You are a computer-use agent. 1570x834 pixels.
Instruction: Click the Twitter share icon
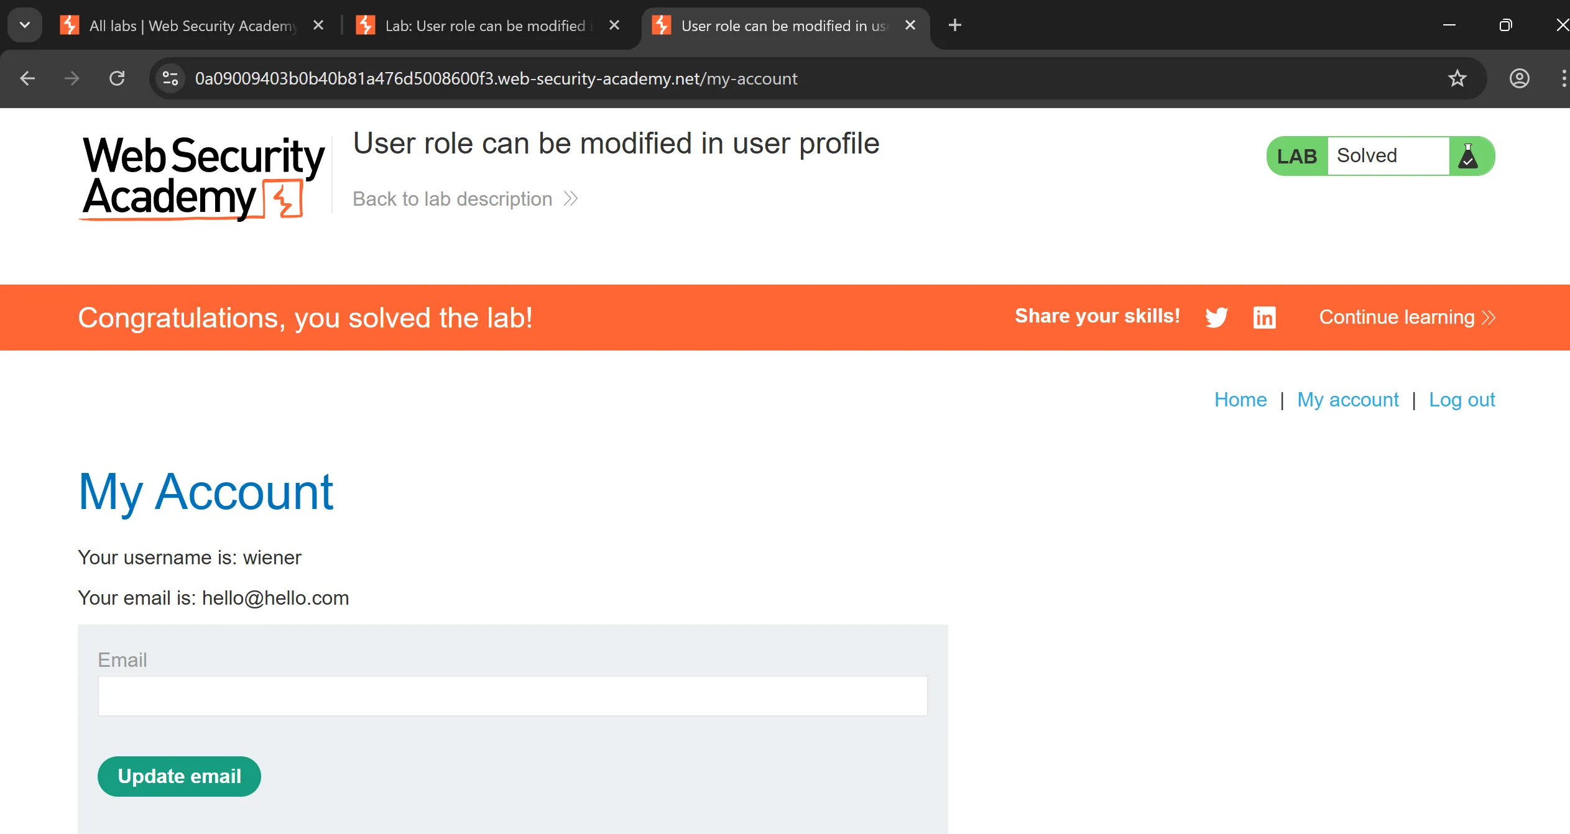1216,317
